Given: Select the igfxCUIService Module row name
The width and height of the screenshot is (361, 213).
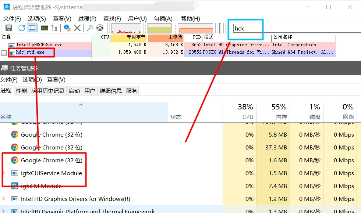Looking at the screenshot, I should (52, 173).
